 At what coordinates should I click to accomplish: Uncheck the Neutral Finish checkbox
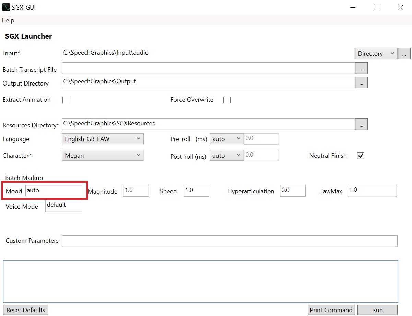pyautogui.click(x=361, y=156)
